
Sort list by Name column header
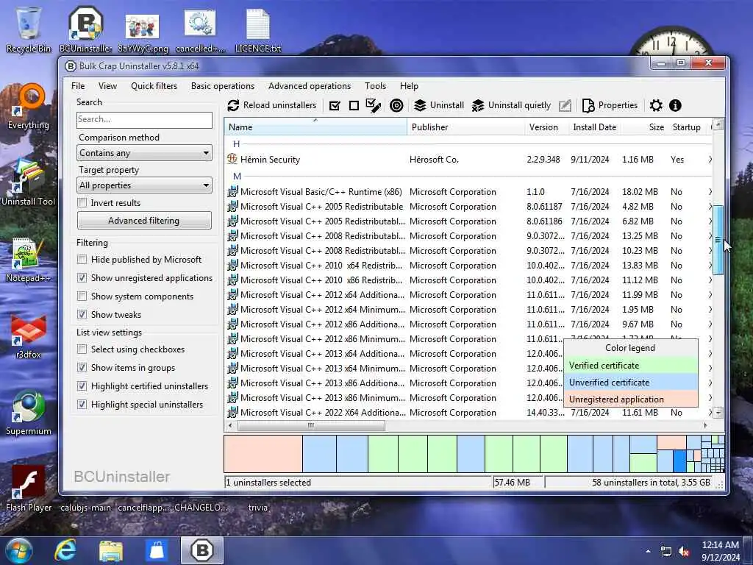tap(315, 127)
